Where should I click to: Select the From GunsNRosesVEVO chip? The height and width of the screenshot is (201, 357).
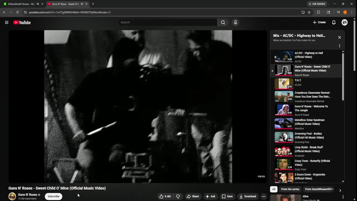(319, 189)
